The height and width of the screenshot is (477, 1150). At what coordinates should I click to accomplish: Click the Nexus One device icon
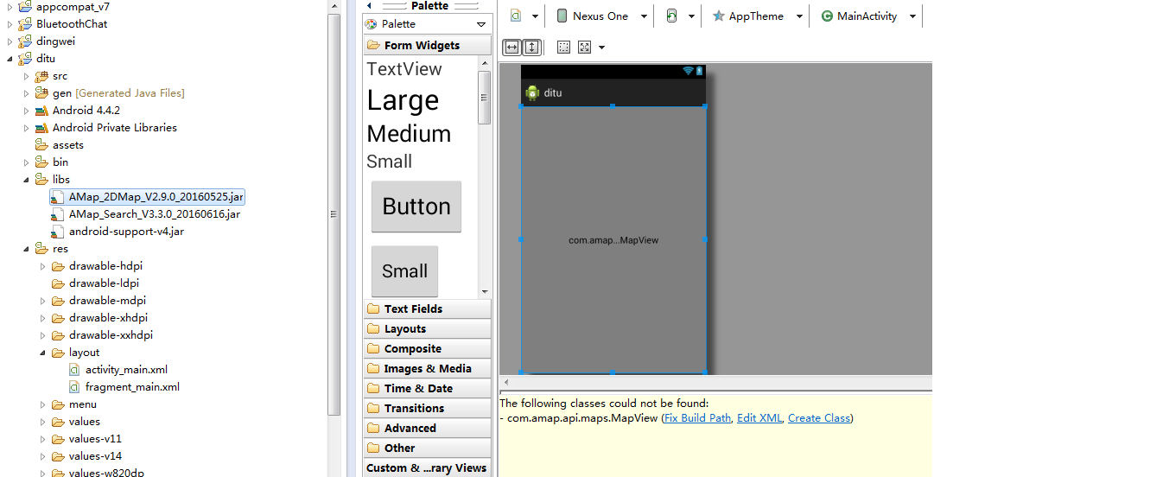point(562,16)
